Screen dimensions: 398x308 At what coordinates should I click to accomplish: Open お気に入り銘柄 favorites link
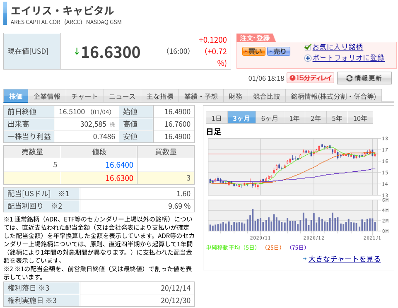338,47
